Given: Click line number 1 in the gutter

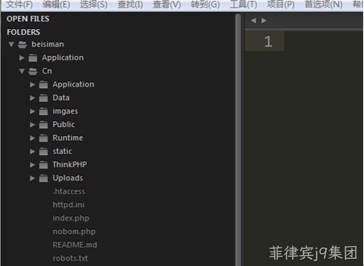Looking at the screenshot, I should [268, 42].
